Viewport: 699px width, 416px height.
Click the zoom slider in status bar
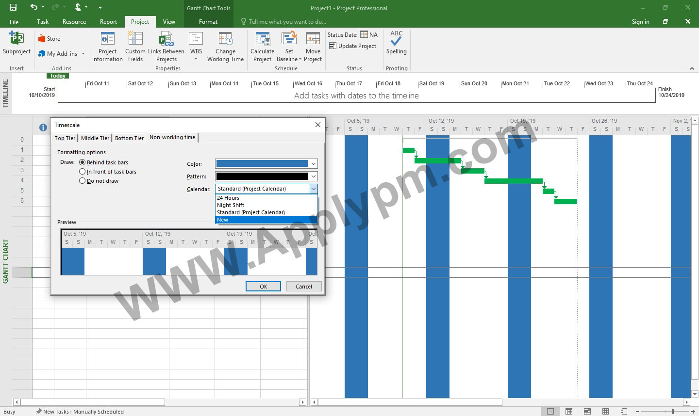[673, 412]
